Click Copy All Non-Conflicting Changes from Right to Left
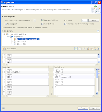This screenshot has width=102, height=112. coord(80,49)
